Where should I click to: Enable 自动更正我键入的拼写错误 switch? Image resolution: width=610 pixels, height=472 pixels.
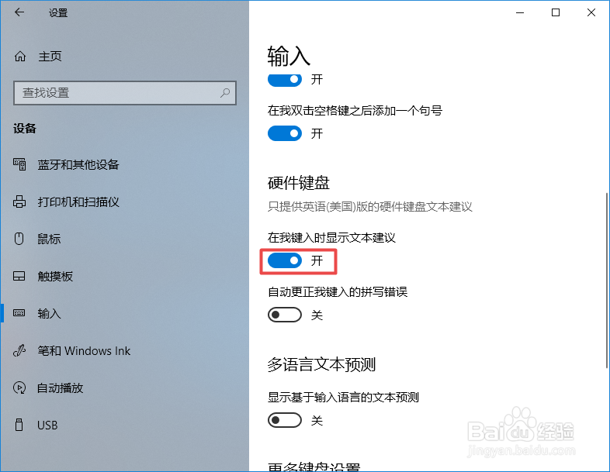pyautogui.click(x=285, y=315)
